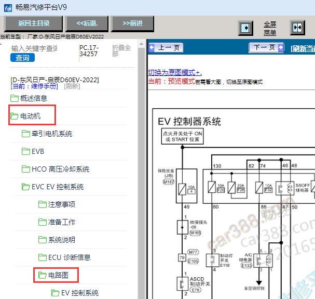Go to next page with 下一页
This screenshot has width=315, height=299.
(266, 48)
